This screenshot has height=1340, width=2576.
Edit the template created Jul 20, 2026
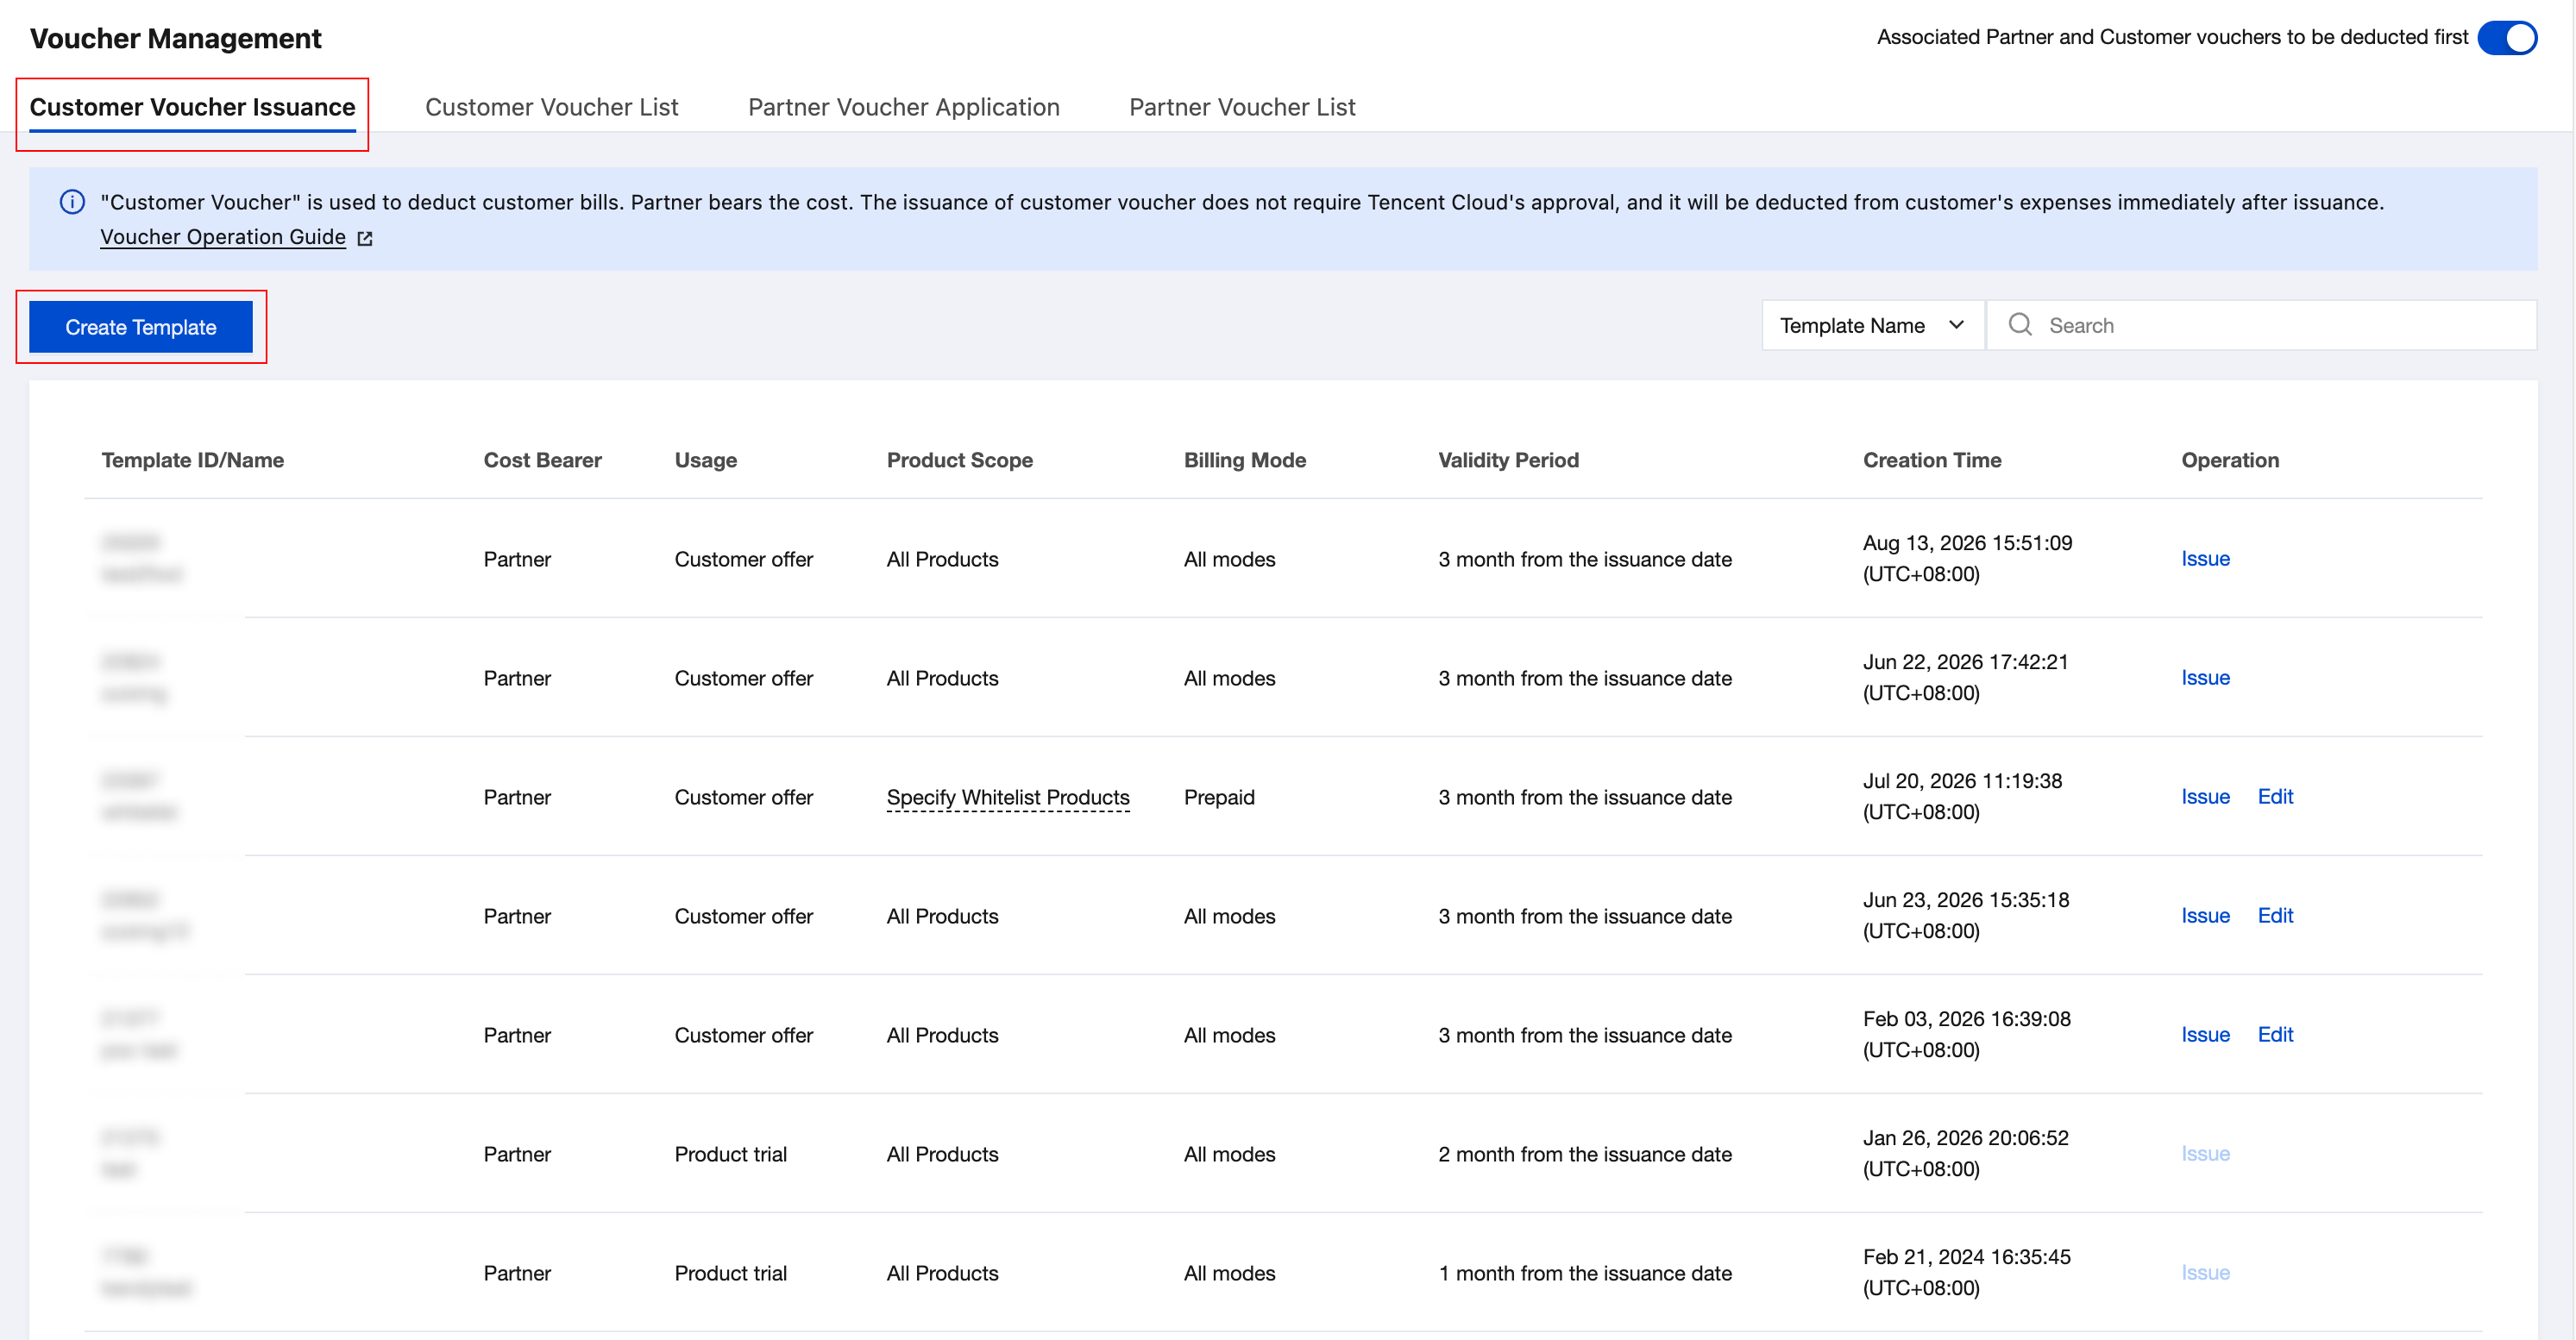coord(2275,797)
